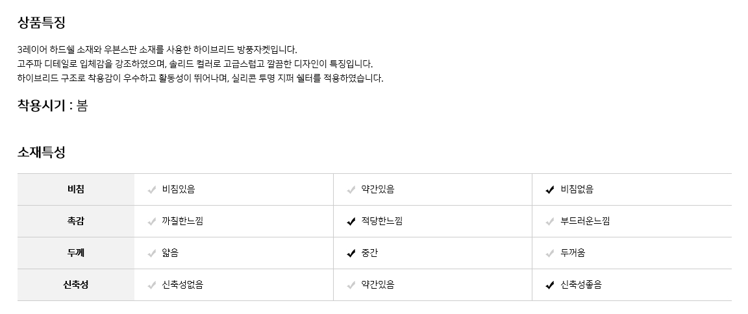Screen dimensions: 748x314
Task: Click checkmark icon beside 중간
Action: [351, 254]
